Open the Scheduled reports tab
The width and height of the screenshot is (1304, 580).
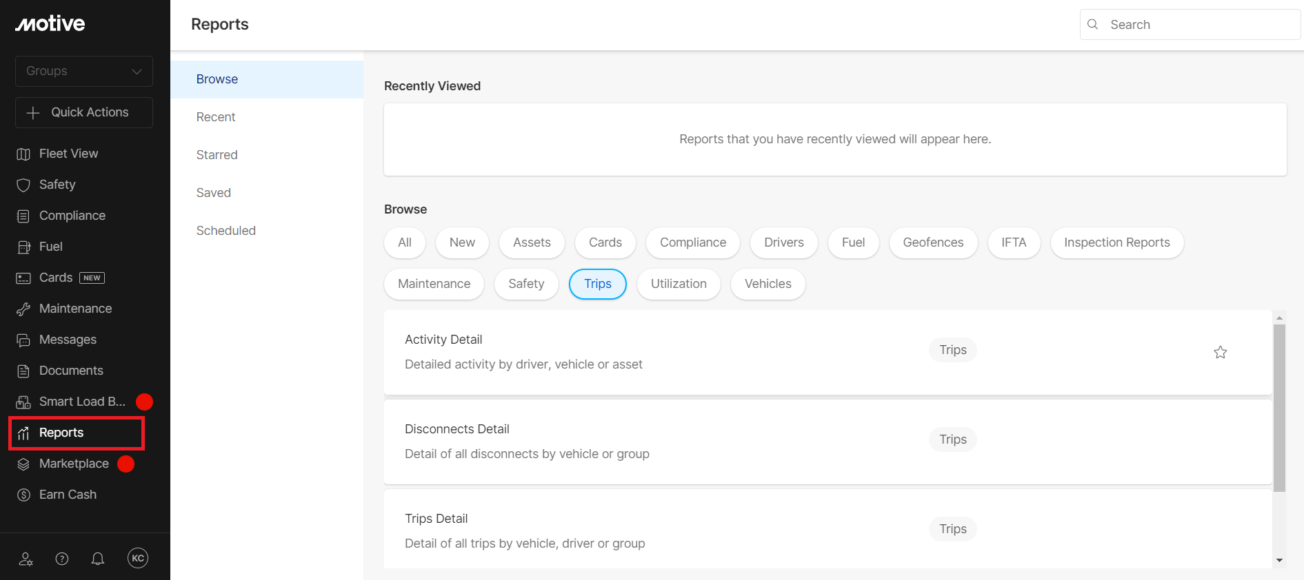click(225, 231)
